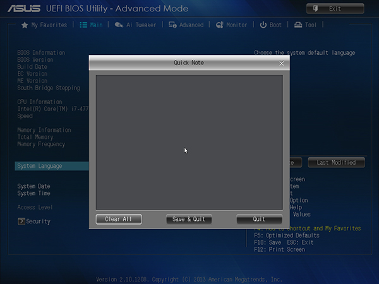Click the F10: Save hint
Image resolution: width=379 pixels, height=284 pixels.
pyautogui.click(x=268, y=242)
